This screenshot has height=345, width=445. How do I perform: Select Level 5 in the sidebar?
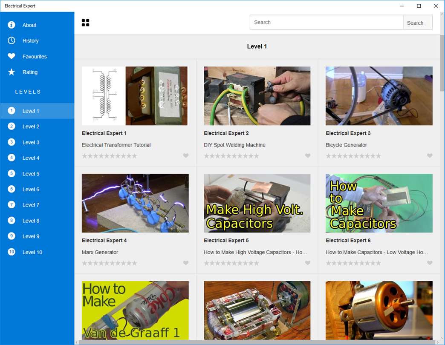[37, 173]
